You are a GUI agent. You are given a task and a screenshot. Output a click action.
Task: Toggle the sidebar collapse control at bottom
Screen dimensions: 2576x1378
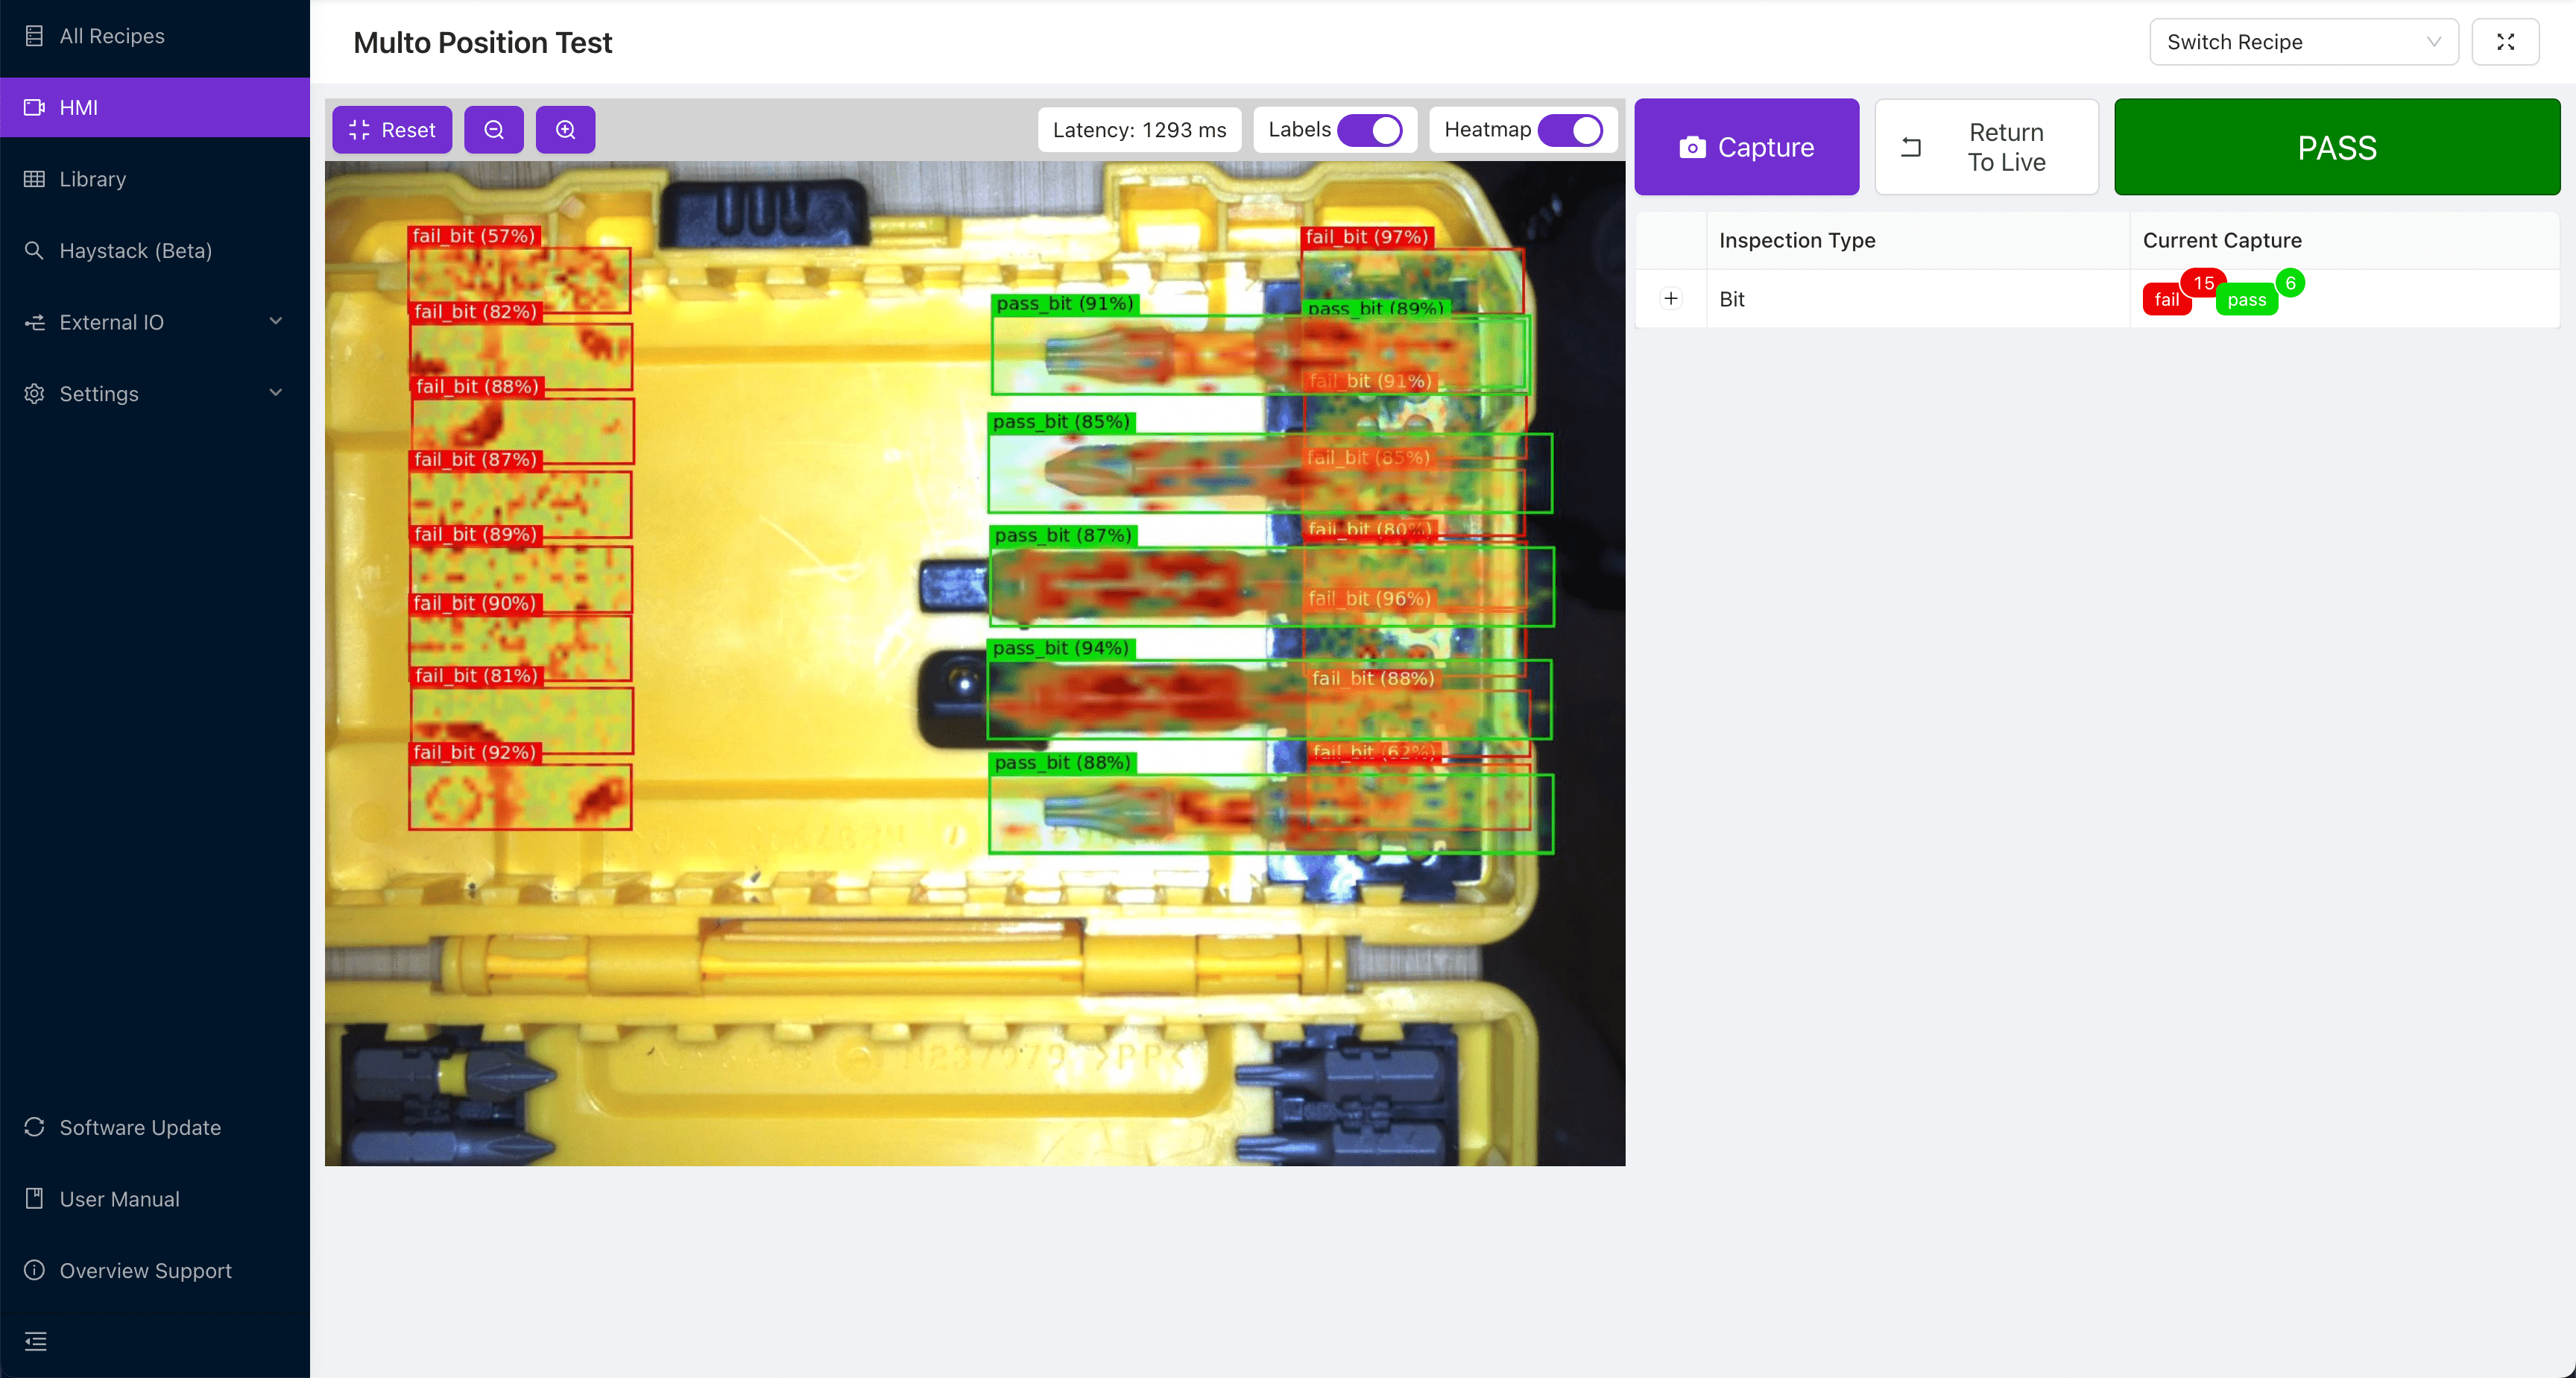pos(35,1341)
